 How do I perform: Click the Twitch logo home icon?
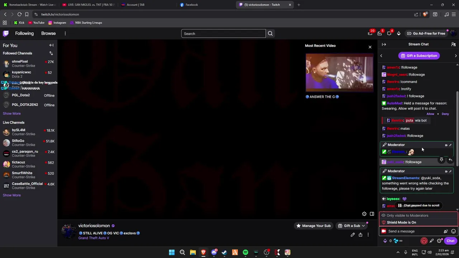[6, 33]
